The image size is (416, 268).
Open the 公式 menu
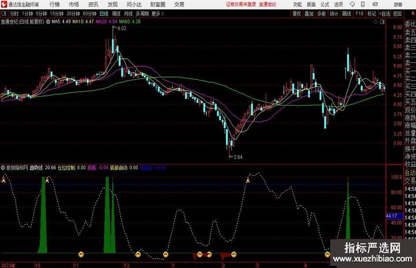tap(324, 4)
